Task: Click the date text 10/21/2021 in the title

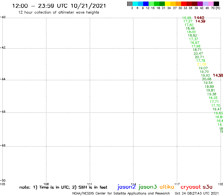Action: pyautogui.click(x=88, y=6)
